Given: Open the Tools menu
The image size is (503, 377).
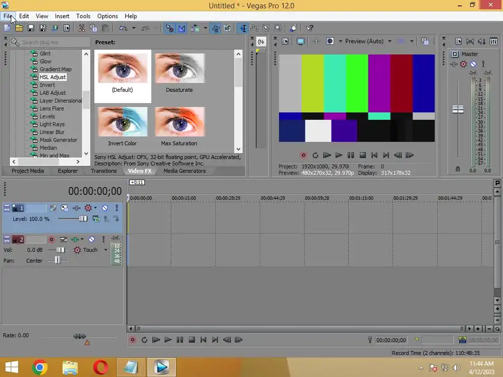Looking at the screenshot, I should (83, 16).
